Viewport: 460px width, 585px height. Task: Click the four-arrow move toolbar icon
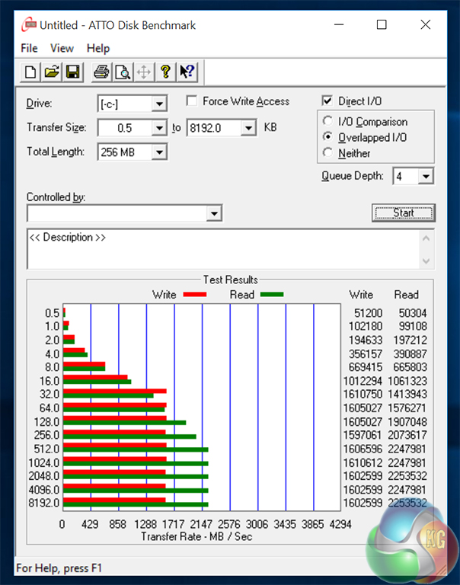pyautogui.click(x=144, y=72)
